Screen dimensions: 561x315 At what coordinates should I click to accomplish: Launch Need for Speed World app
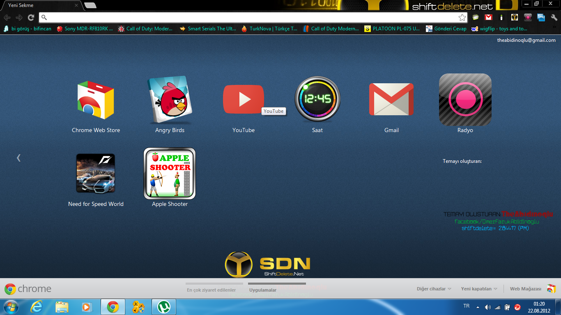pyautogui.click(x=96, y=173)
